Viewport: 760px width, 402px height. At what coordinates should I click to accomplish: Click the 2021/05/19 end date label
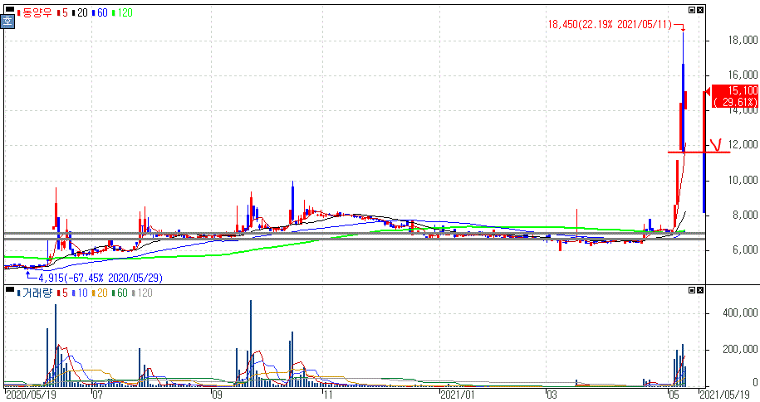point(726,395)
